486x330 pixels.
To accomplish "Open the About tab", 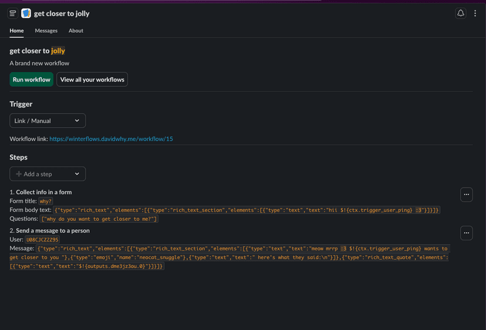I will tap(76, 30).
